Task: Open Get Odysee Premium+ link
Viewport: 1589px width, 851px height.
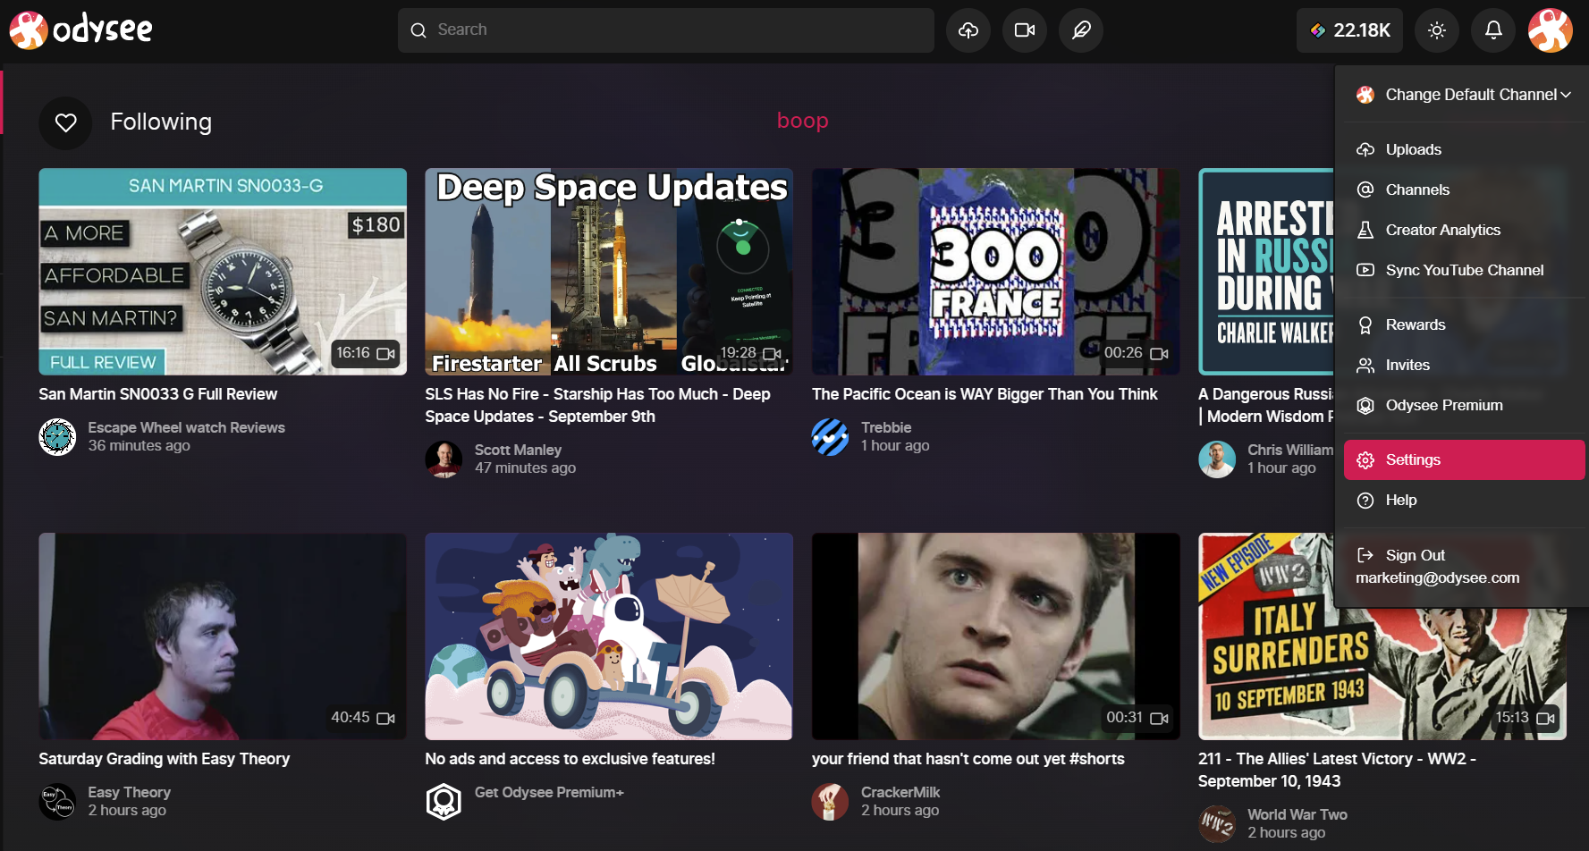Action: [549, 793]
